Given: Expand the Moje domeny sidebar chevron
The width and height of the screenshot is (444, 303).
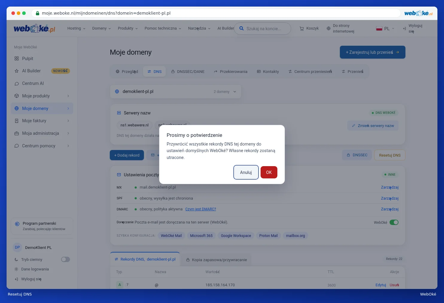Looking at the screenshot, I should tap(68, 108).
